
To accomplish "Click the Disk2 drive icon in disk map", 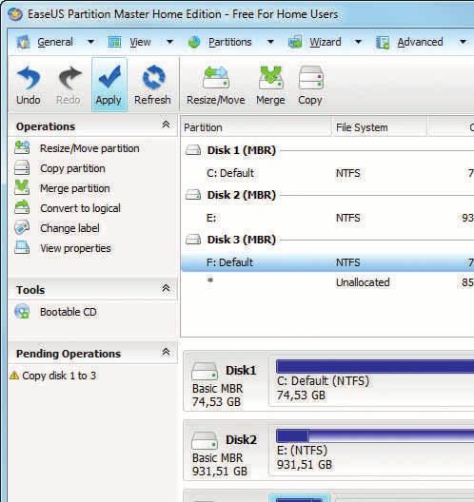I will tap(204, 440).
